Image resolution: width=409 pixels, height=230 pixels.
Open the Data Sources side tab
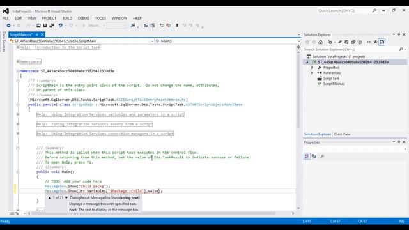(4, 42)
